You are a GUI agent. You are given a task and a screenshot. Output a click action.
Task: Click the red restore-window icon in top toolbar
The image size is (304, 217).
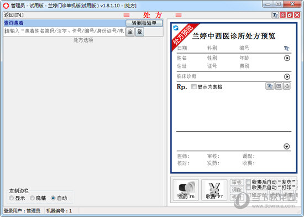pyautogui.click(x=290, y=15)
